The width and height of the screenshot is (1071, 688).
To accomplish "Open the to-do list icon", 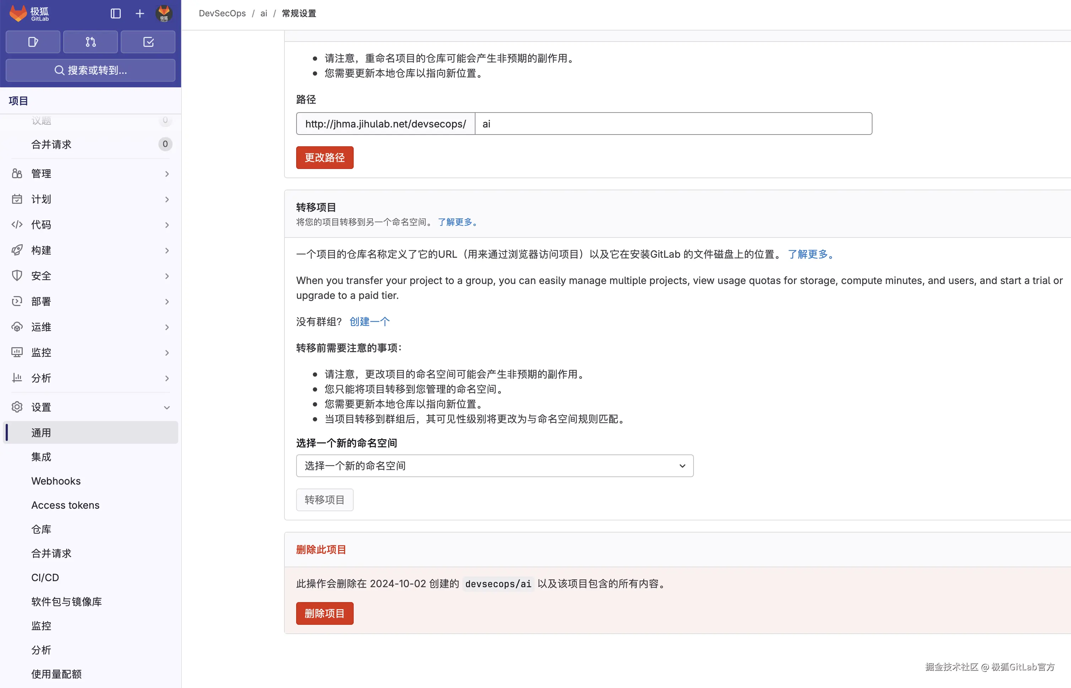I will point(148,42).
